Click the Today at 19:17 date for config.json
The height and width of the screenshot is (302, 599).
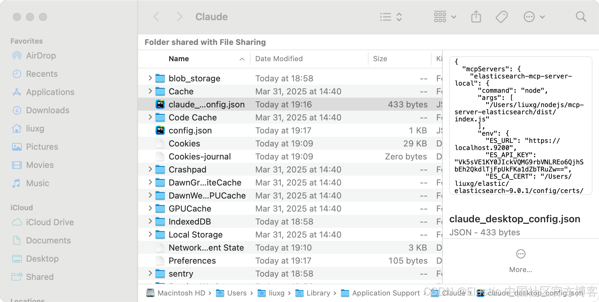point(283,130)
